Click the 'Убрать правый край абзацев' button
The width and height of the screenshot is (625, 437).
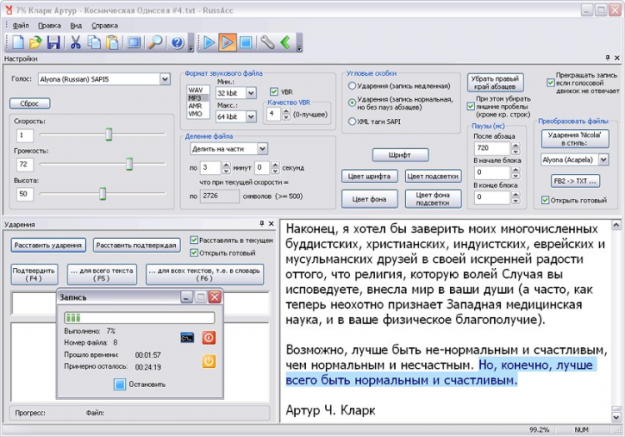pos(496,82)
